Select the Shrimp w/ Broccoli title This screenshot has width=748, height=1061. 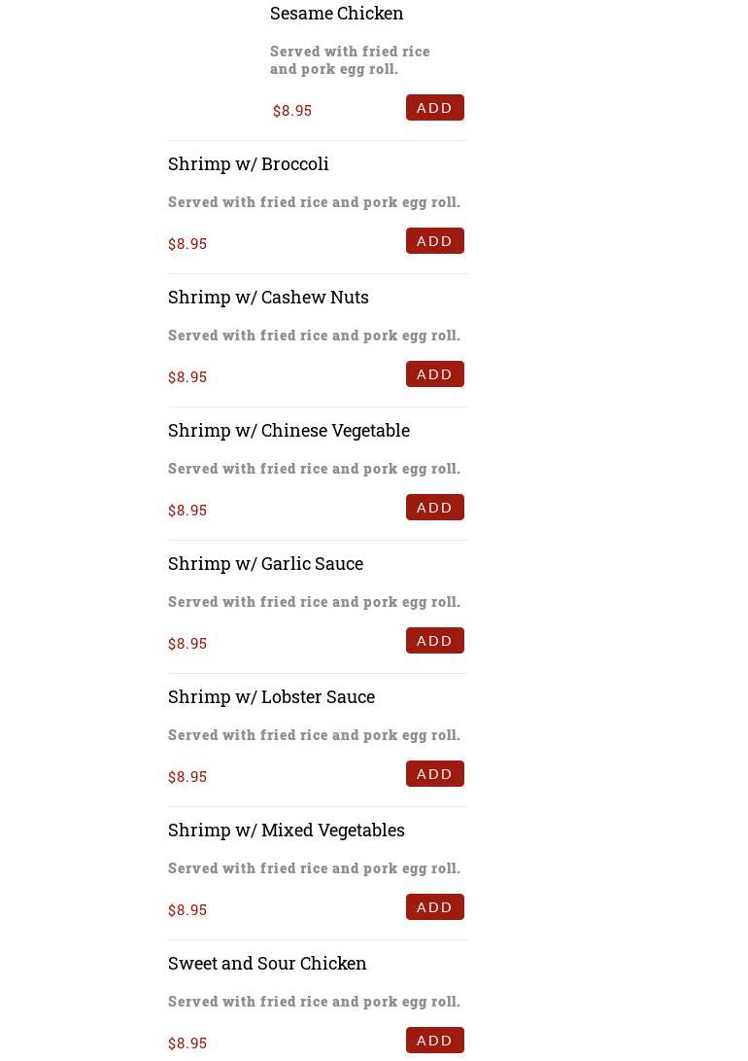tap(248, 163)
